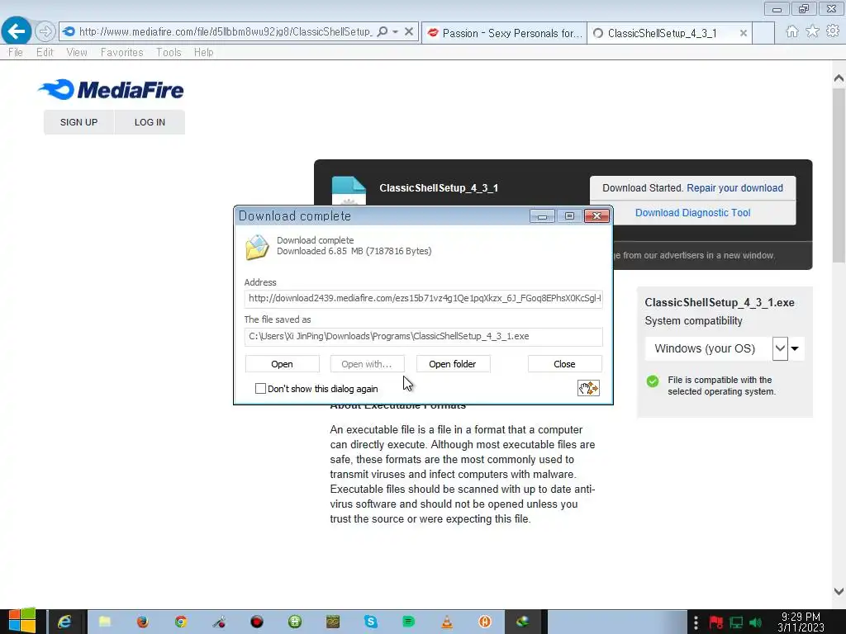Check Don't show this dialog again

click(260, 389)
